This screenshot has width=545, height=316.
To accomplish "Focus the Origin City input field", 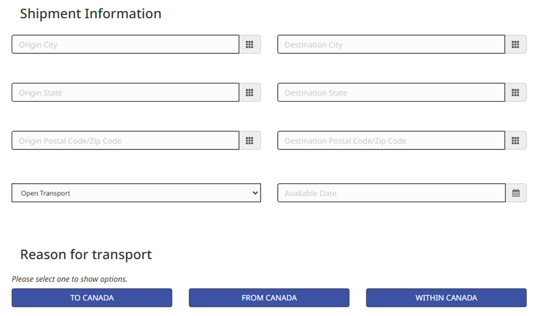I will coord(125,44).
